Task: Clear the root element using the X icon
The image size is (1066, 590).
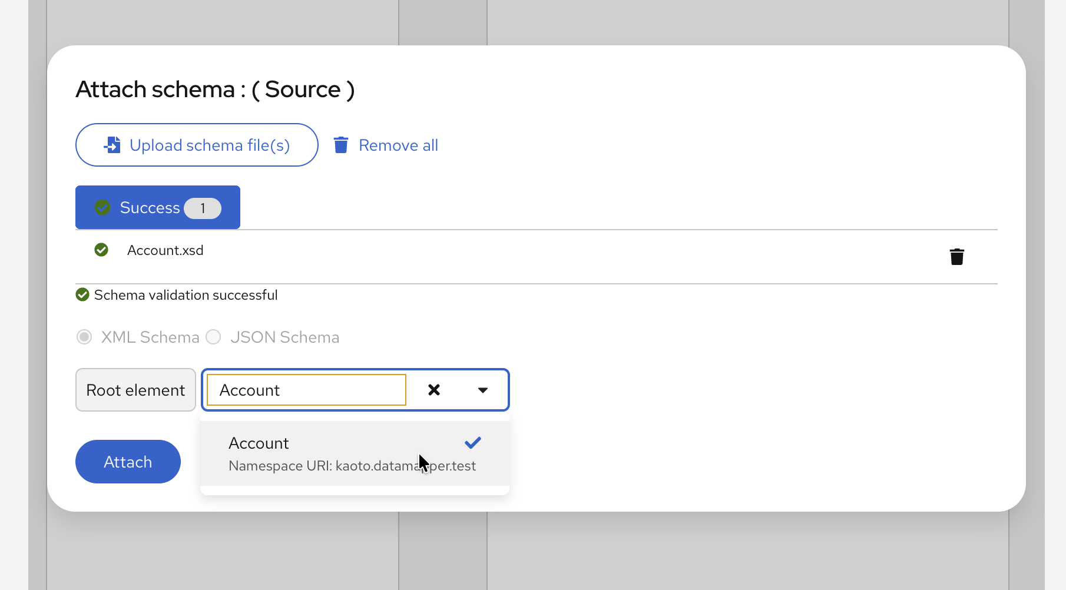Action: [434, 390]
